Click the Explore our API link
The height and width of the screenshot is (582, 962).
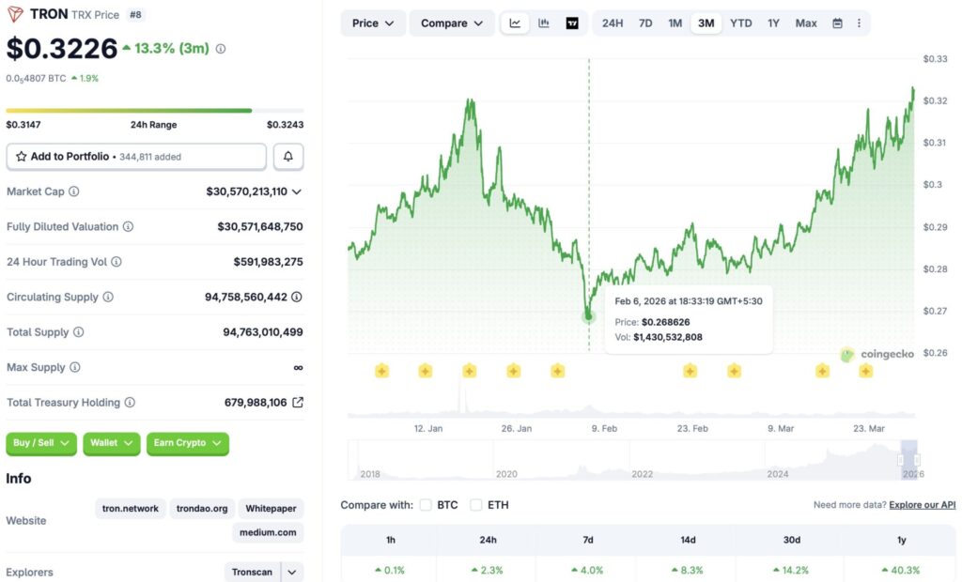[922, 504]
